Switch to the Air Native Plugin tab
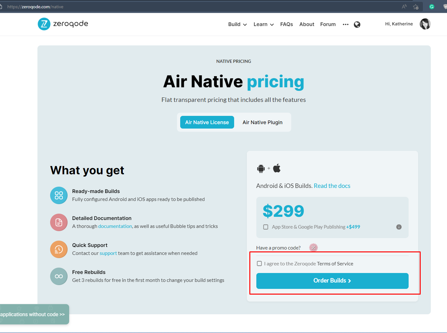The width and height of the screenshot is (447, 333). [x=263, y=122]
